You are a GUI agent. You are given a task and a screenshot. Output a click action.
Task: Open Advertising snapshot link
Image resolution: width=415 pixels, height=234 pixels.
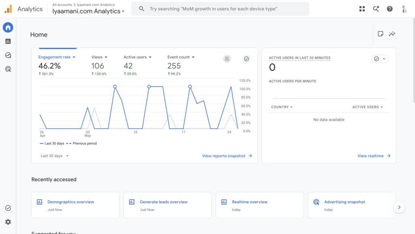coord(344,202)
